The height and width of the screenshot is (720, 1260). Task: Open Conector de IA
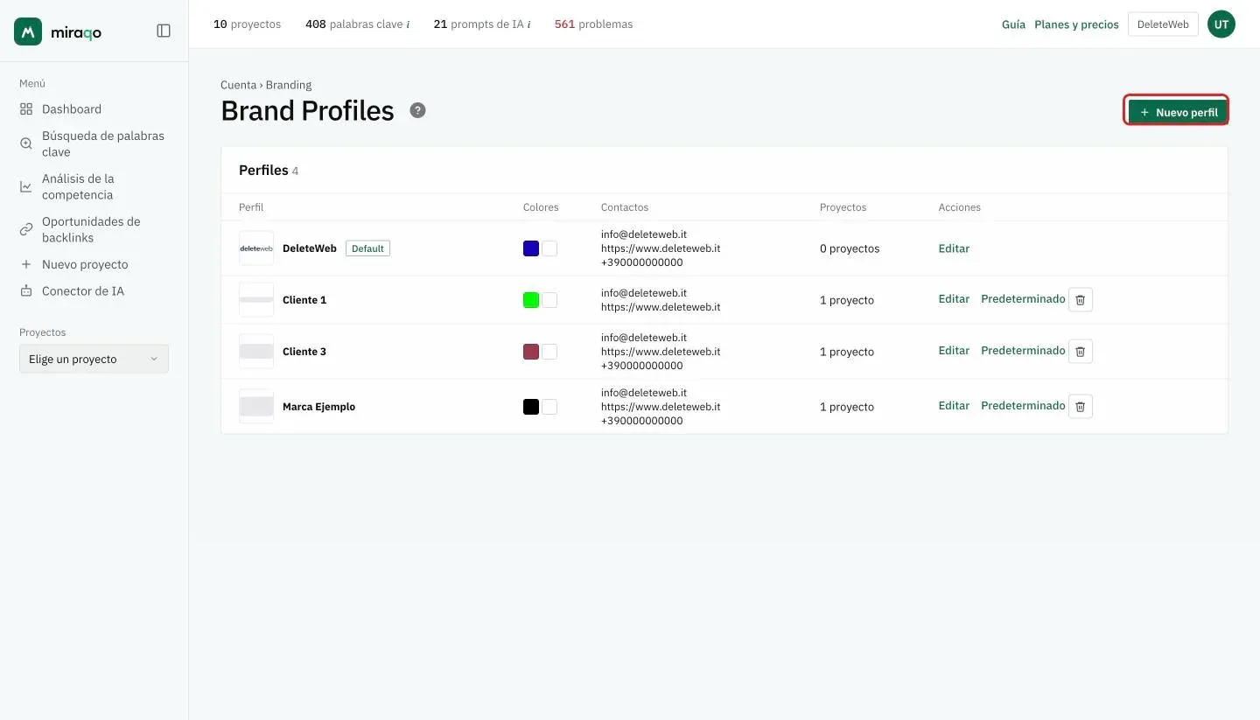pos(72,290)
